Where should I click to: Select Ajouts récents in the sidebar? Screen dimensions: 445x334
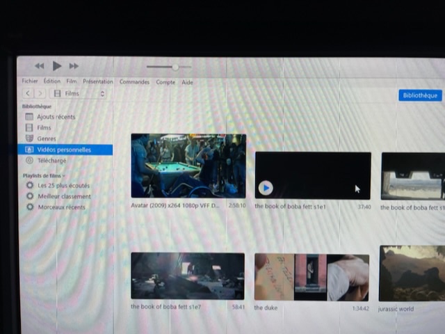tap(56, 117)
